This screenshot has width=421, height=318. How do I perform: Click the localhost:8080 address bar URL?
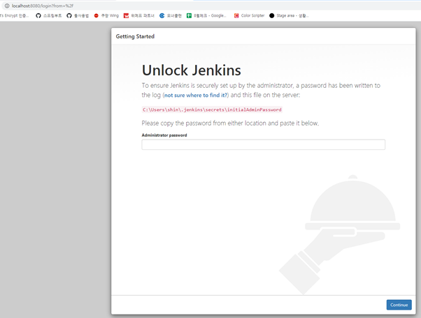tap(43, 6)
